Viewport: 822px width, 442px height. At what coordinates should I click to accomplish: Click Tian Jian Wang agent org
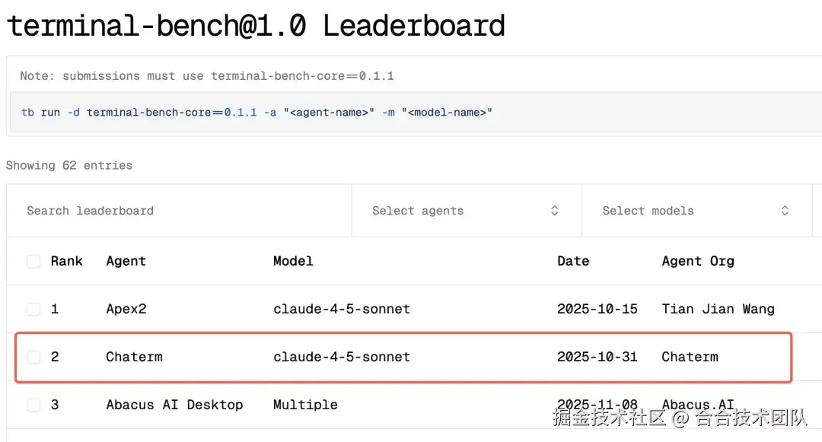(x=718, y=309)
